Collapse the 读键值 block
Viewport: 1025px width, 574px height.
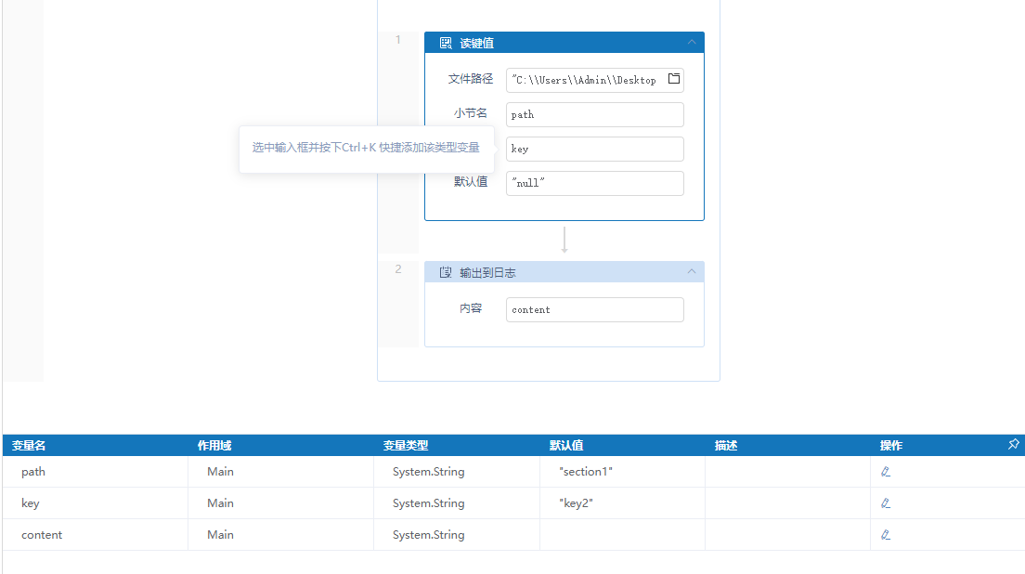click(x=692, y=43)
